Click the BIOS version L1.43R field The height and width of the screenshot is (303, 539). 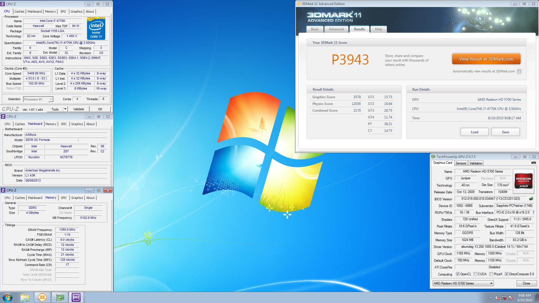point(66,175)
